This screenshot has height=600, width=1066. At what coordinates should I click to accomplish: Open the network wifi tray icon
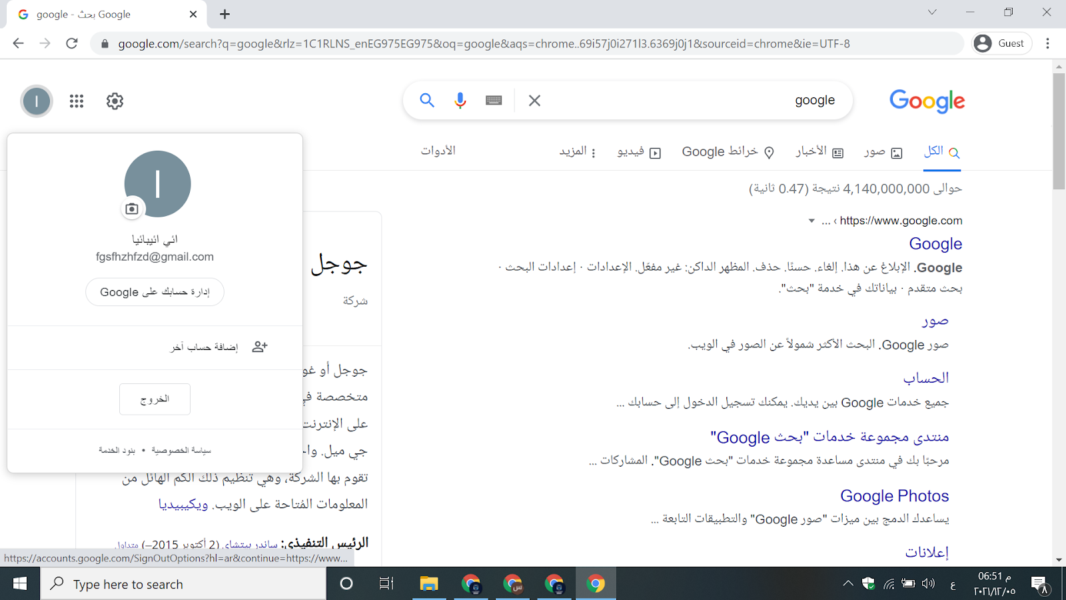click(889, 584)
